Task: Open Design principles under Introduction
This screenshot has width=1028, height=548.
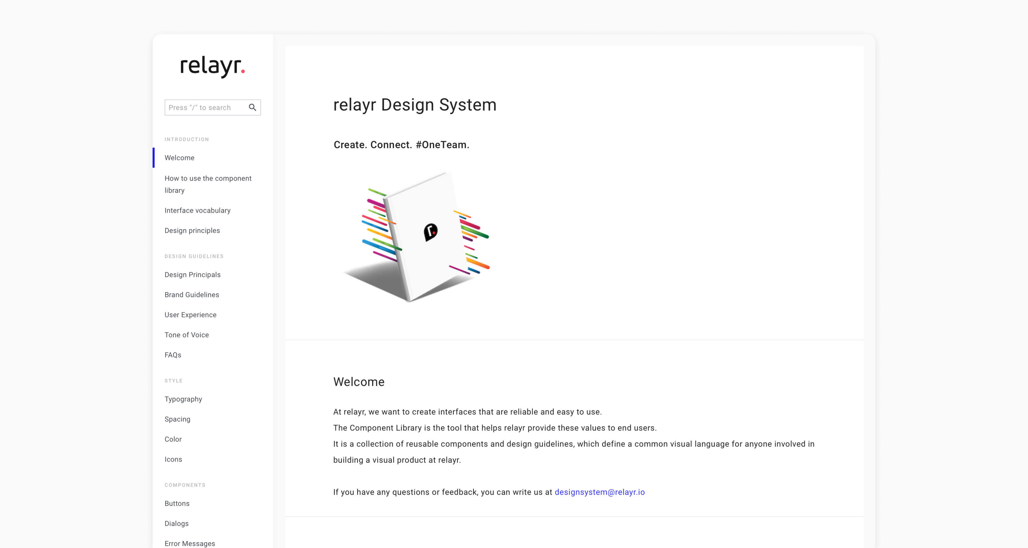Action: pyautogui.click(x=192, y=231)
